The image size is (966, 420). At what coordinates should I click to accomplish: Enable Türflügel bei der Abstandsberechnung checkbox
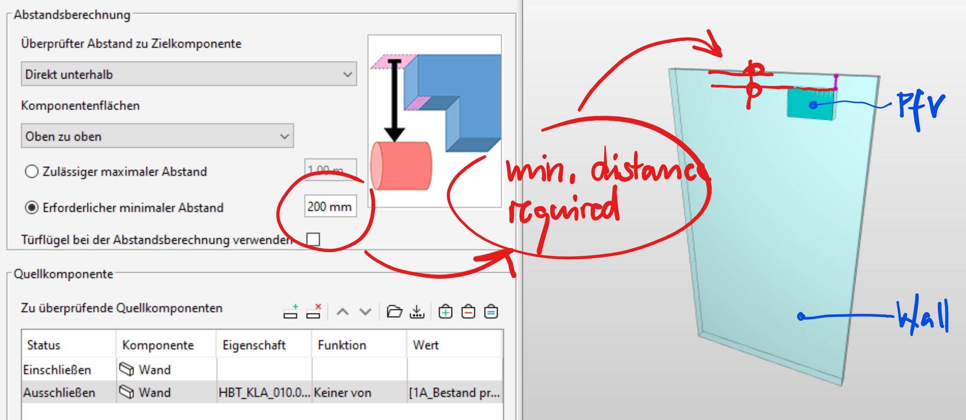click(x=313, y=239)
